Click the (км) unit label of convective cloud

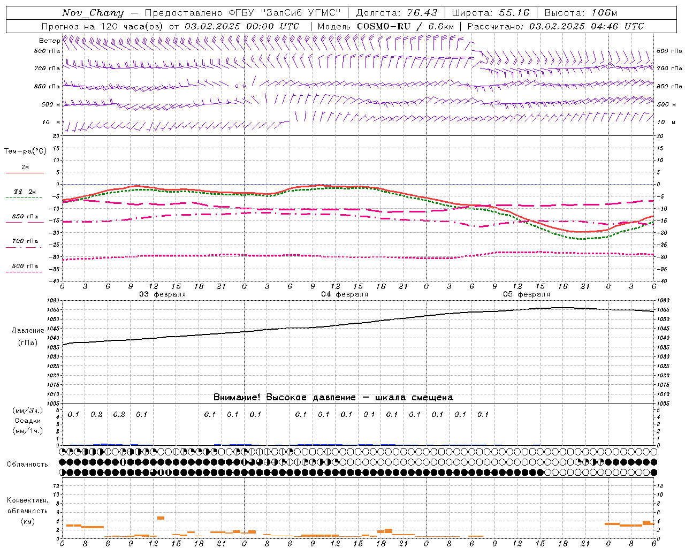click(27, 521)
